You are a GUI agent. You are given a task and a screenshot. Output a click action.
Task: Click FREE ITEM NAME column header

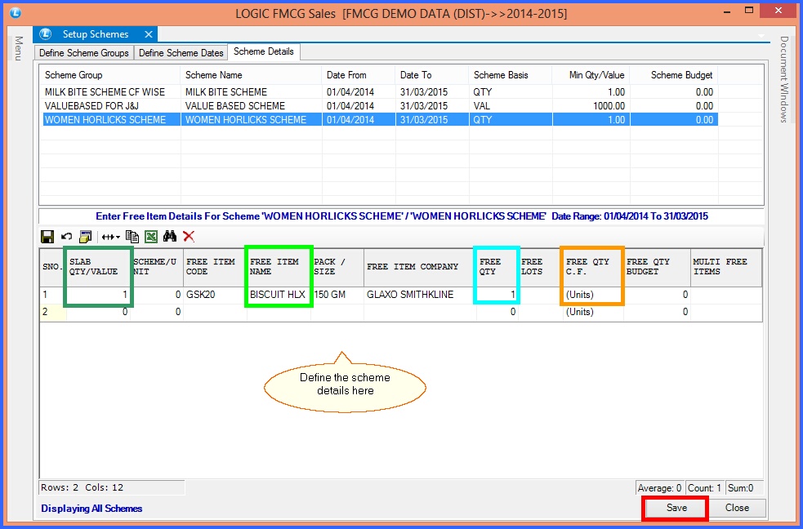[x=279, y=267]
